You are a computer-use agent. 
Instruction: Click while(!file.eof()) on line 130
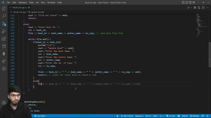coord(40,39)
